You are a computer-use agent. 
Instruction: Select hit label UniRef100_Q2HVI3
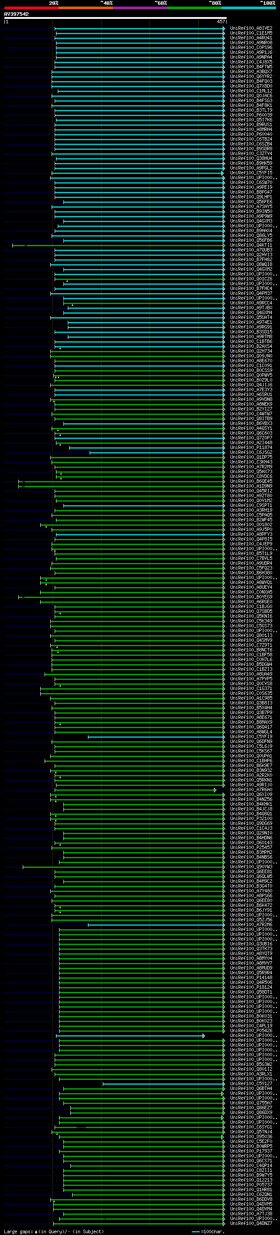251,255
